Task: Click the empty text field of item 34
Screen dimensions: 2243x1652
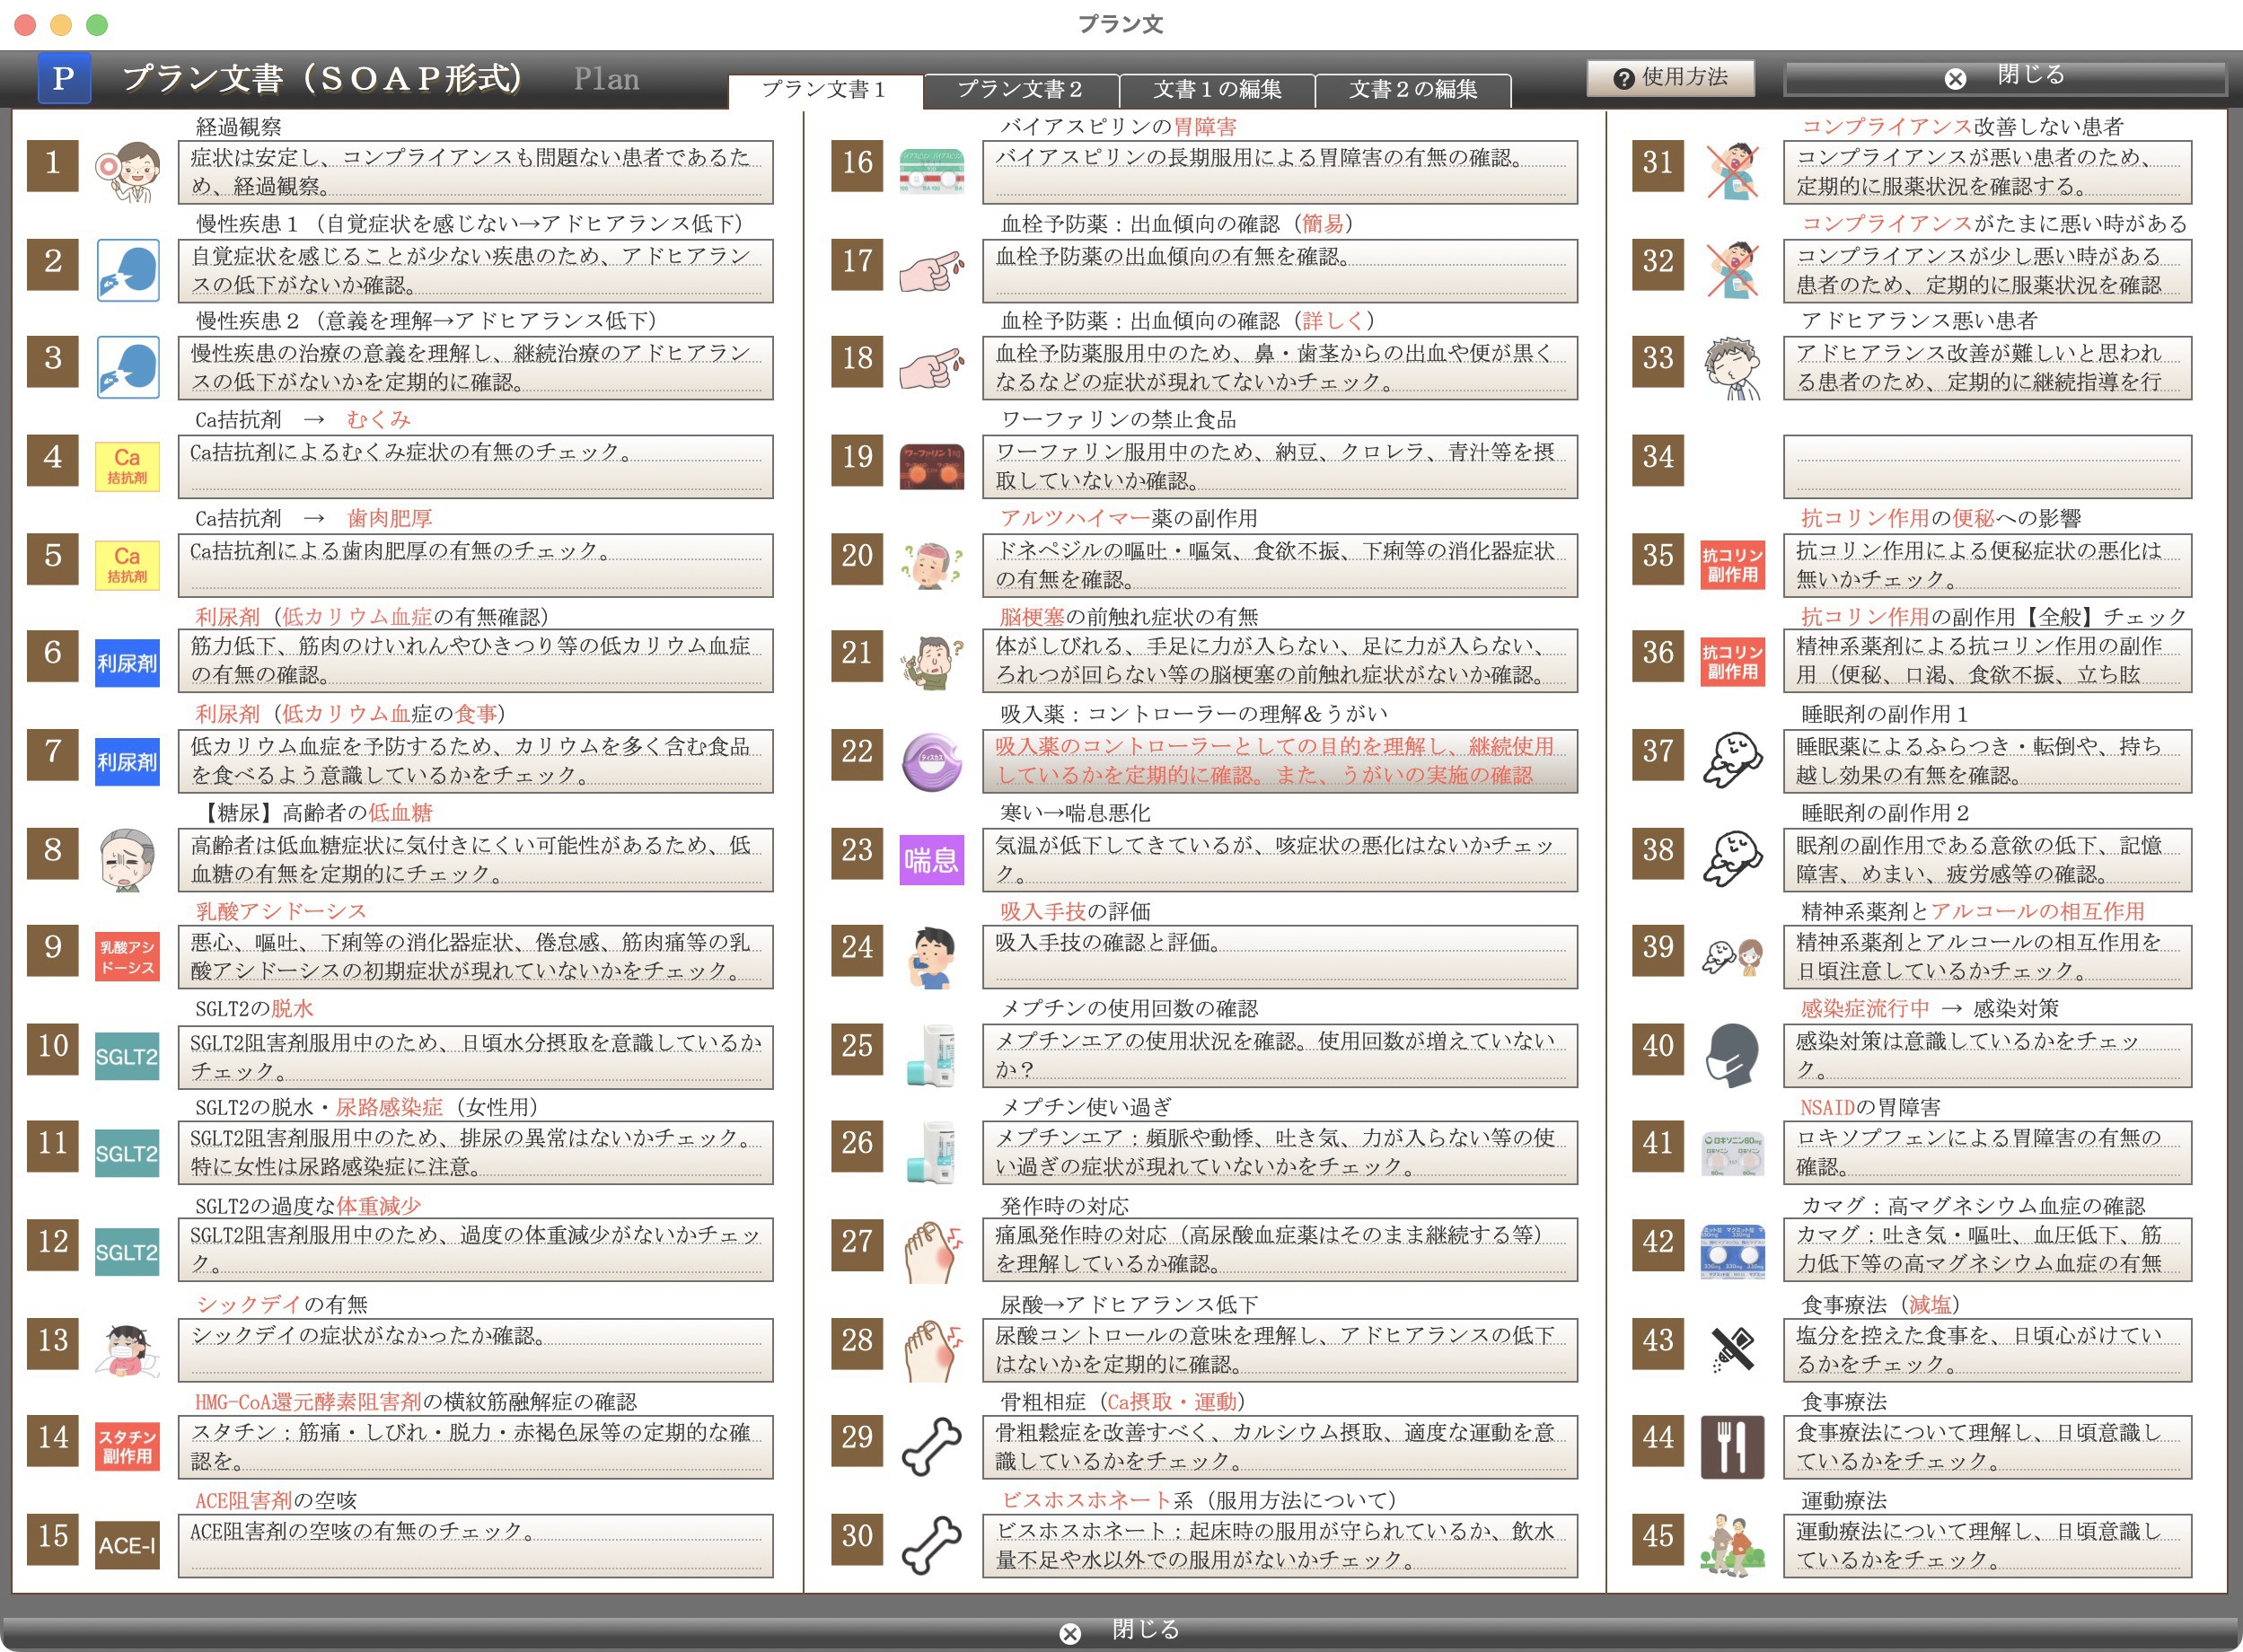Action: coord(1986,466)
